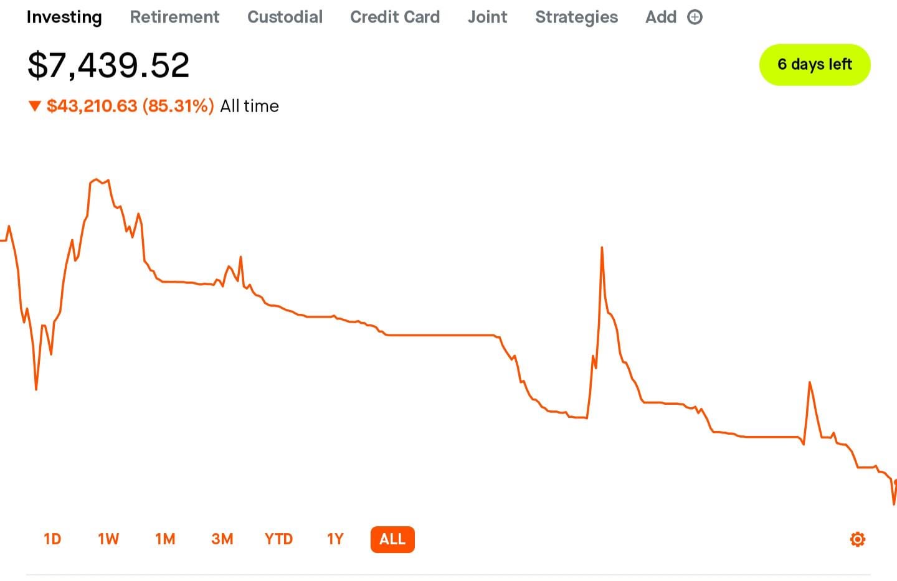Click the plus icon next to Add
Image resolution: width=897 pixels, height=581 pixels.
(x=695, y=17)
